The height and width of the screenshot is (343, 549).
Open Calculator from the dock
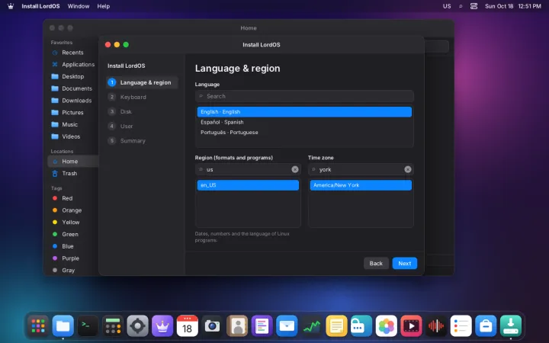click(113, 326)
